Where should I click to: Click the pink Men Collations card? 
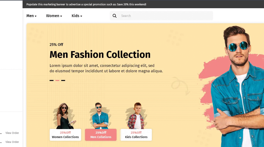point(101,135)
